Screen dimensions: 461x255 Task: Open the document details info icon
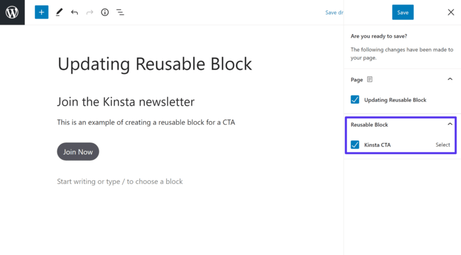[105, 12]
